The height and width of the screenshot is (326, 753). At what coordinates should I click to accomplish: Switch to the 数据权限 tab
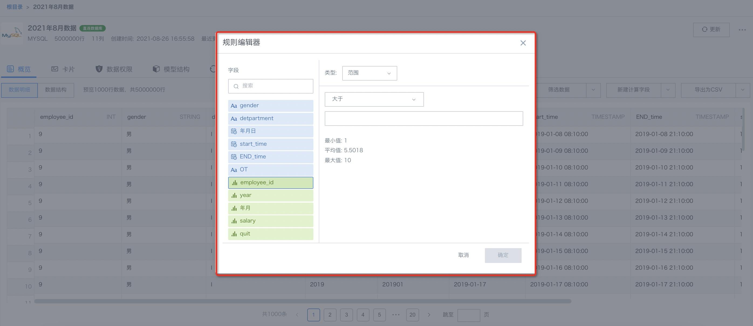pos(114,69)
